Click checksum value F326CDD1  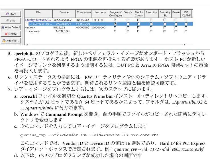83,24
